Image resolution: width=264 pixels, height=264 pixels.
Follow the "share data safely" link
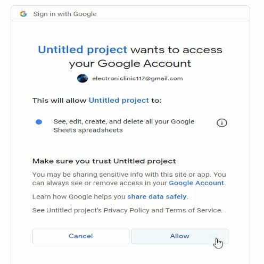click(157, 196)
